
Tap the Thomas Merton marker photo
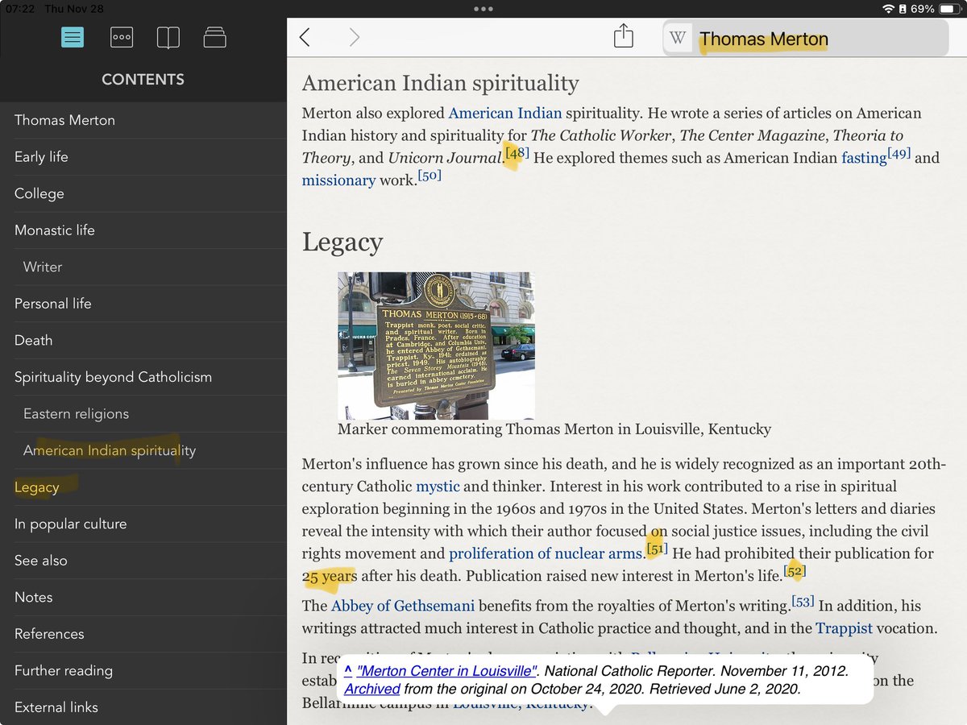pyautogui.click(x=436, y=346)
